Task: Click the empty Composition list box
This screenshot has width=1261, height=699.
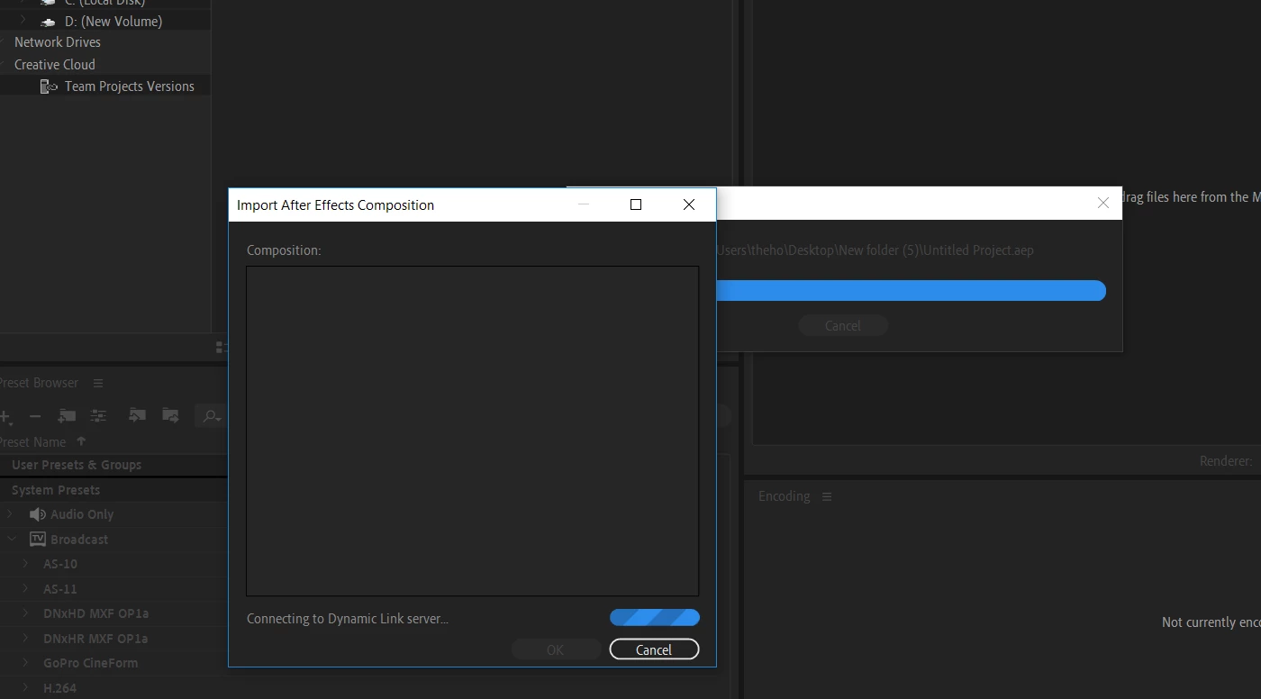Action: [x=472, y=431]
